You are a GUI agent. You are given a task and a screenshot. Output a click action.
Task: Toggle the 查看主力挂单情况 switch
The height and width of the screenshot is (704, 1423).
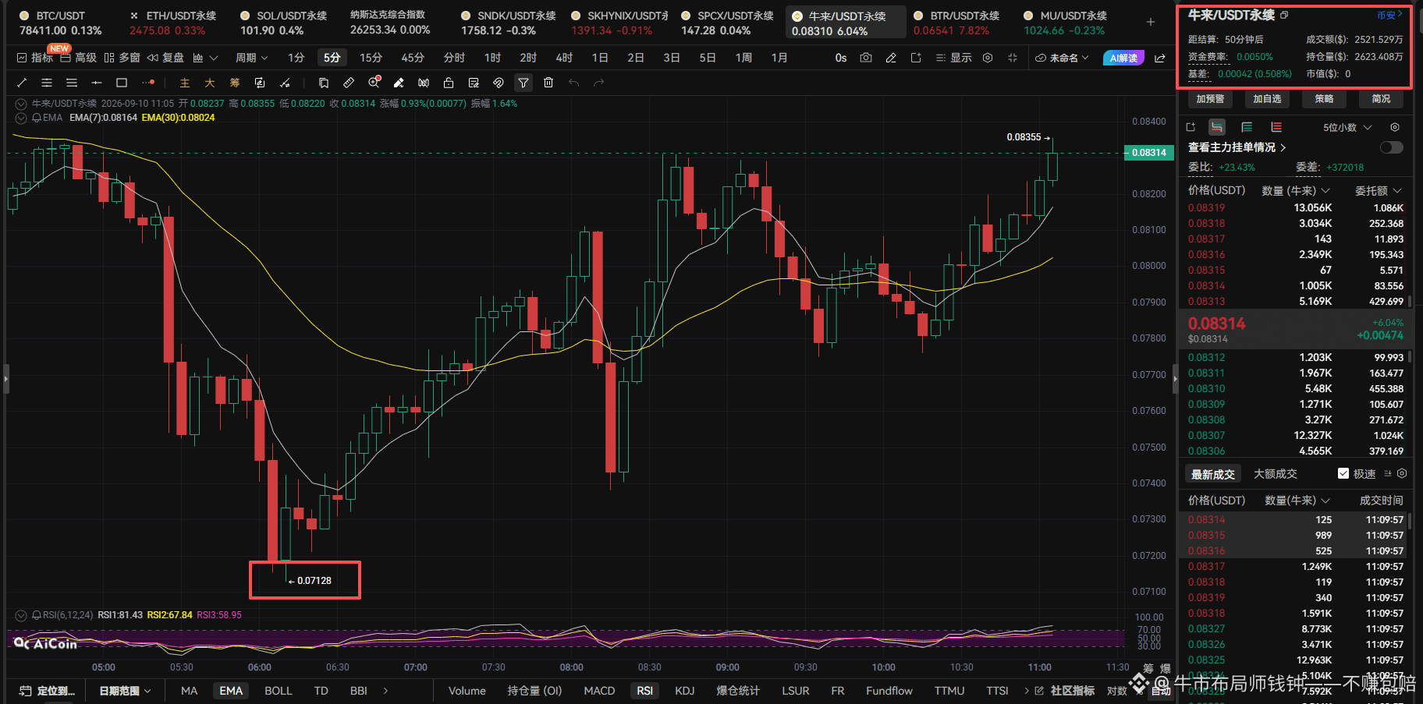(1391, 147)
